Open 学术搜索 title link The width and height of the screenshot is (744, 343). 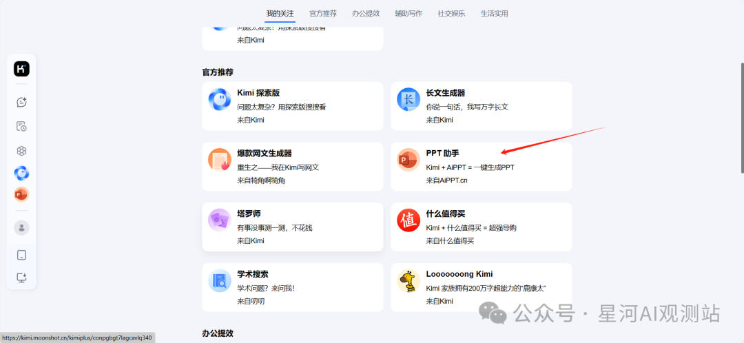point(253,274)
